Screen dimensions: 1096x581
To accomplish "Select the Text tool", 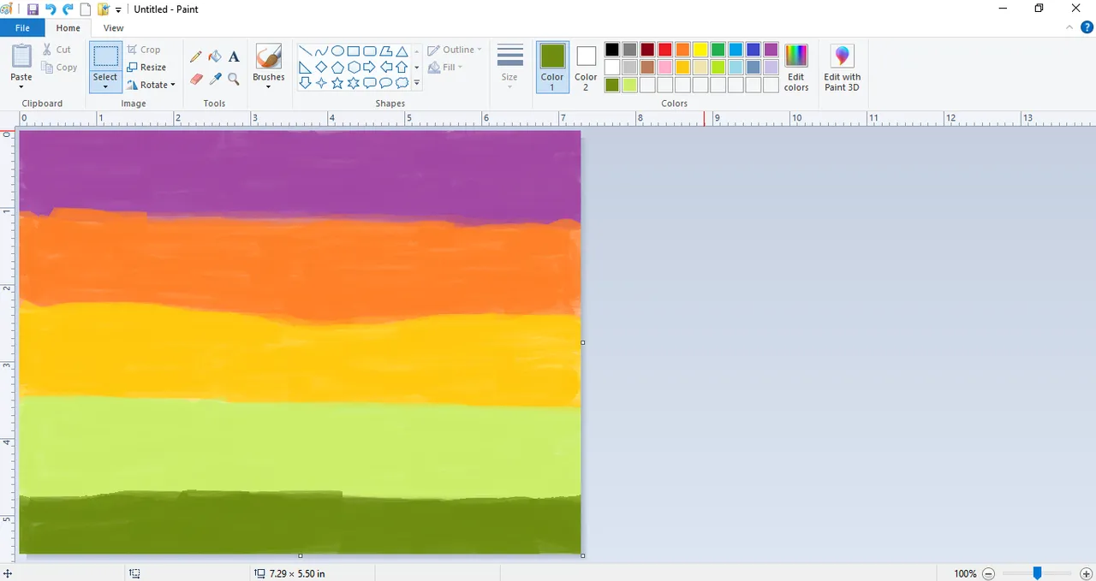I will click(234, 56).
